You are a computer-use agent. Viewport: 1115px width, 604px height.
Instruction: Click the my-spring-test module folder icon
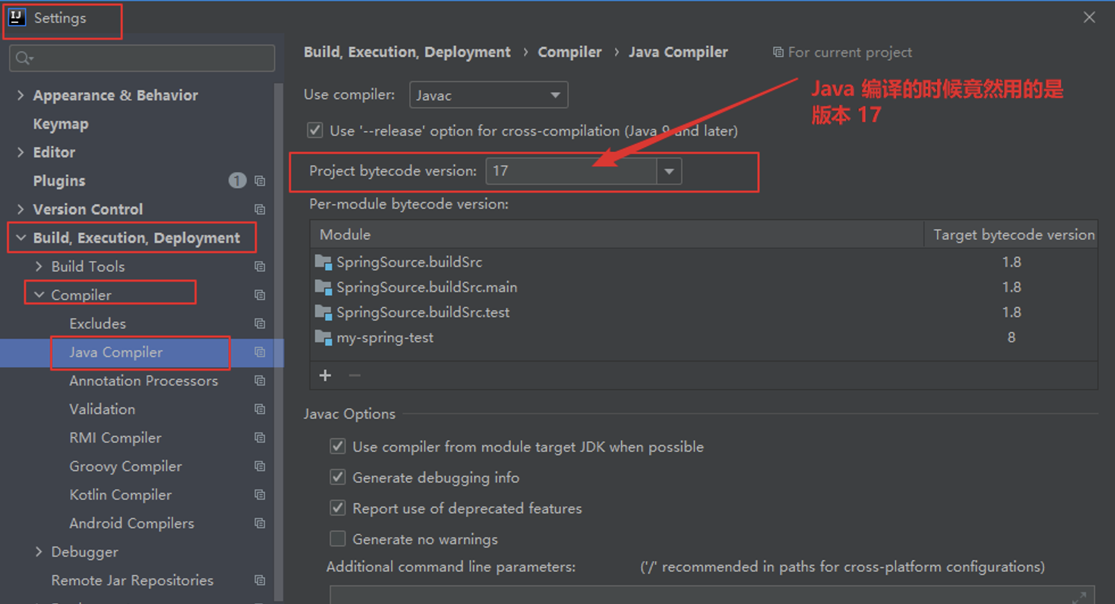pyautogui.click(x=323, y=337)
